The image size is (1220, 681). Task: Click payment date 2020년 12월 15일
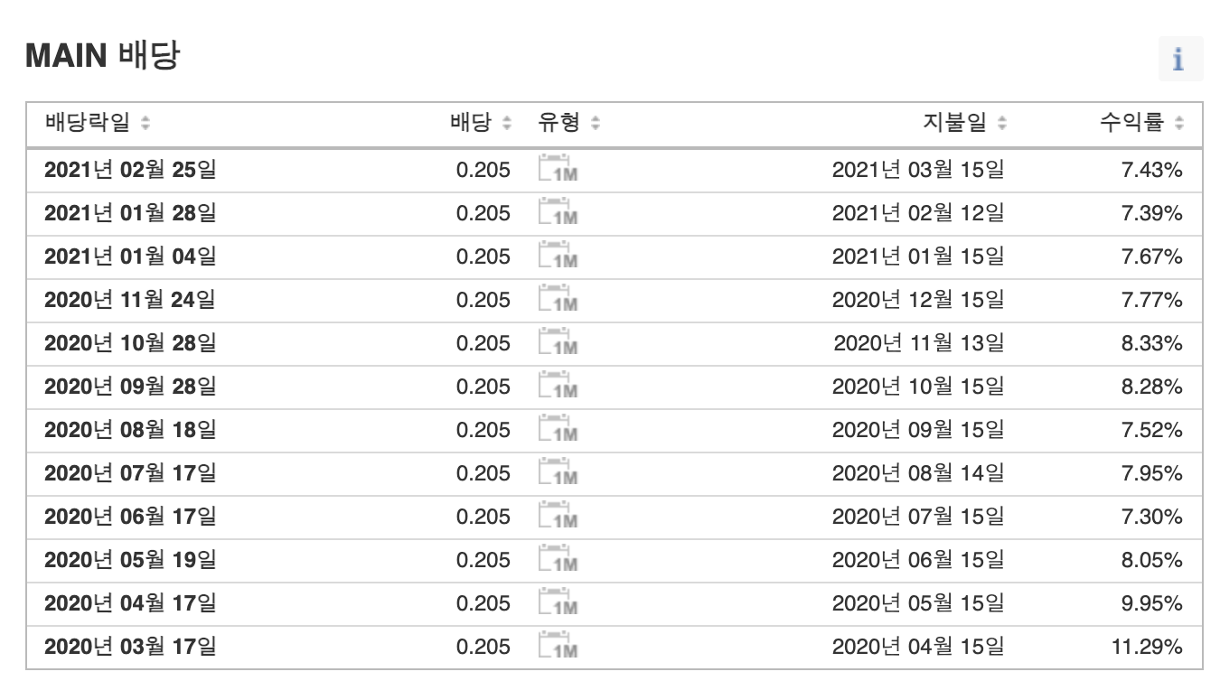(x=918, y=300)
